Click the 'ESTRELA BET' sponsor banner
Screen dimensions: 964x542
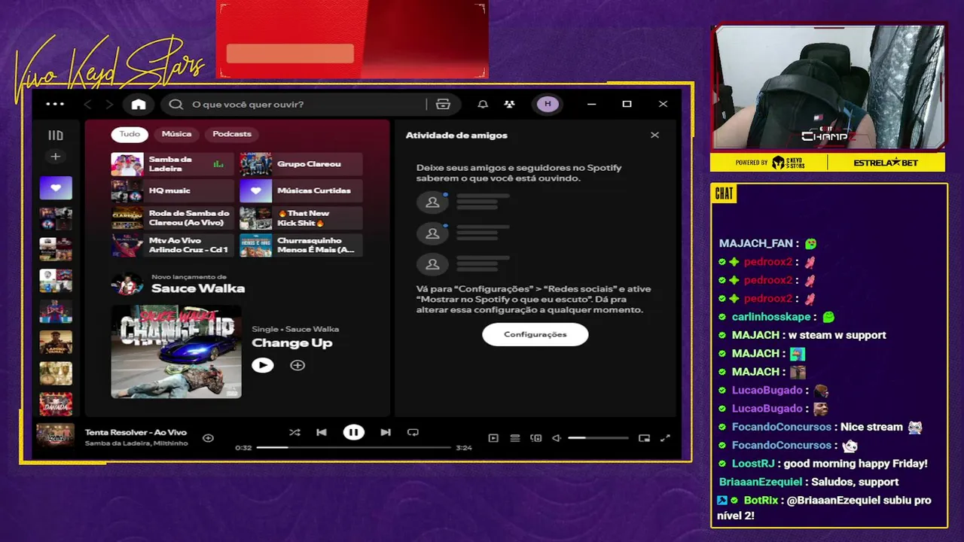(x=886, y=163)
